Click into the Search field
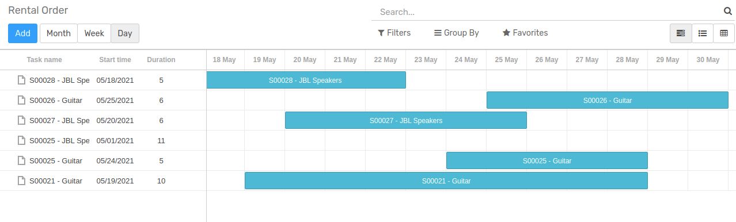The height and width of the screenshot is (222, 736). pos(547,12)
